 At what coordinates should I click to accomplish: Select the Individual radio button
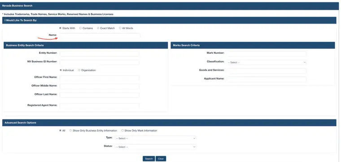coord(61,70)
